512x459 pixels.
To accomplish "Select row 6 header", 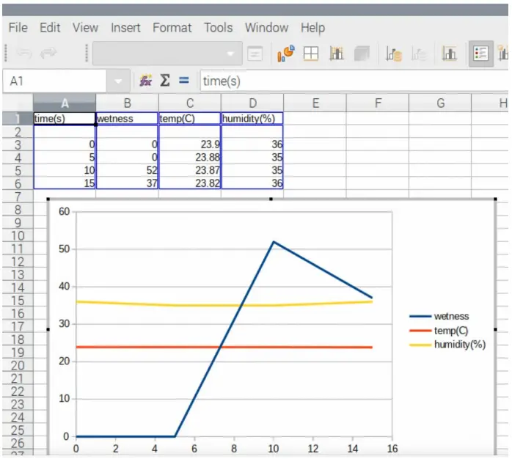I will (x=18, y=183).
